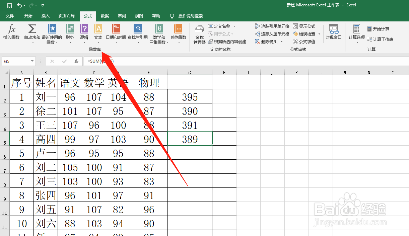Click 追踪引用单元格 button
409x236 pixels.
pos(272,26)
